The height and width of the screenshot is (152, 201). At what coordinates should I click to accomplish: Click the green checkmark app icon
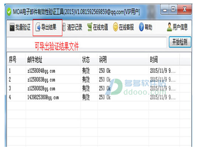coord(9,12)
